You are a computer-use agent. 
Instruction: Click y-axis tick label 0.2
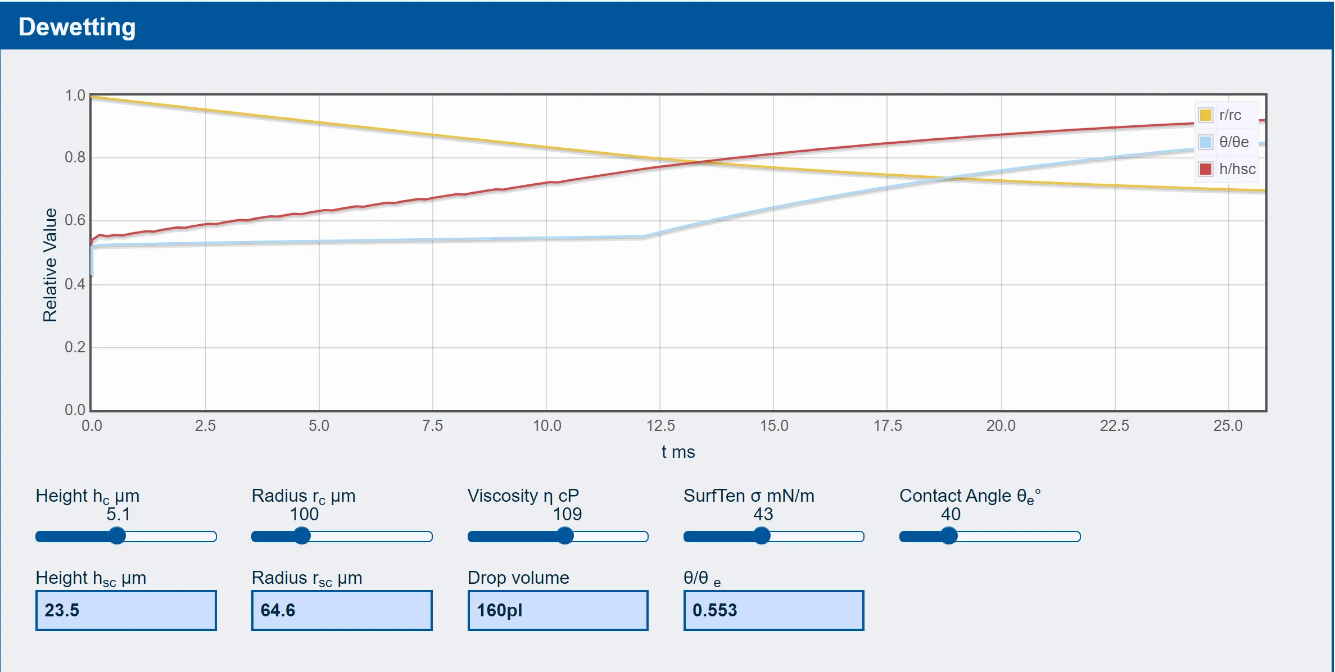pyautogui.click(x=75, y=347)
